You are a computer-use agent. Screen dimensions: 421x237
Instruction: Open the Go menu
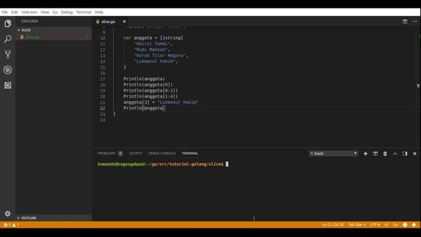click(55, 12)
